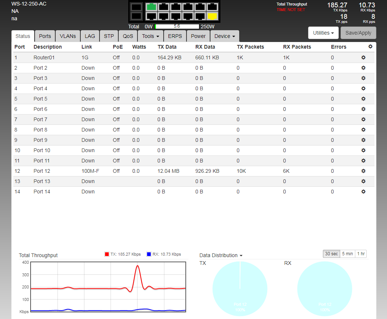Click the yellow port 12 icon in diagram
Screen dimensions: 387x319
pyautogui.click(x=212, y=16)
